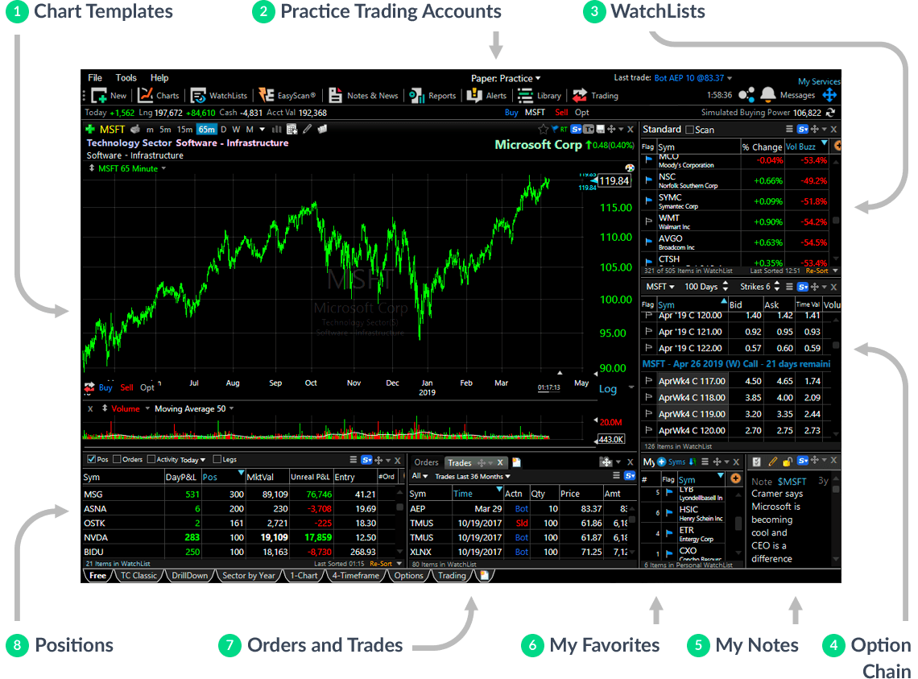Open the Charts tool
Screen dimensions: 918x679
click(x=167, y=95)
